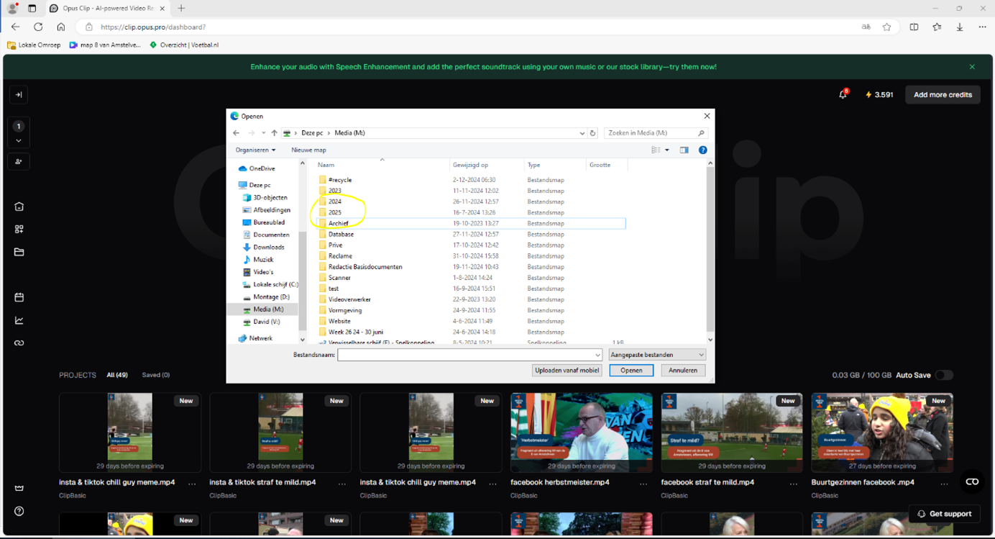The image size is (995, 539).
Task: Click the help icon in the file dialog
Action: 702,150
